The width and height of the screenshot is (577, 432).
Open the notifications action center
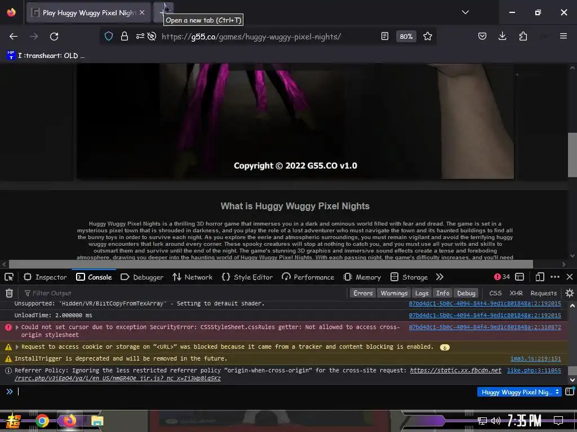coord(558,421)
